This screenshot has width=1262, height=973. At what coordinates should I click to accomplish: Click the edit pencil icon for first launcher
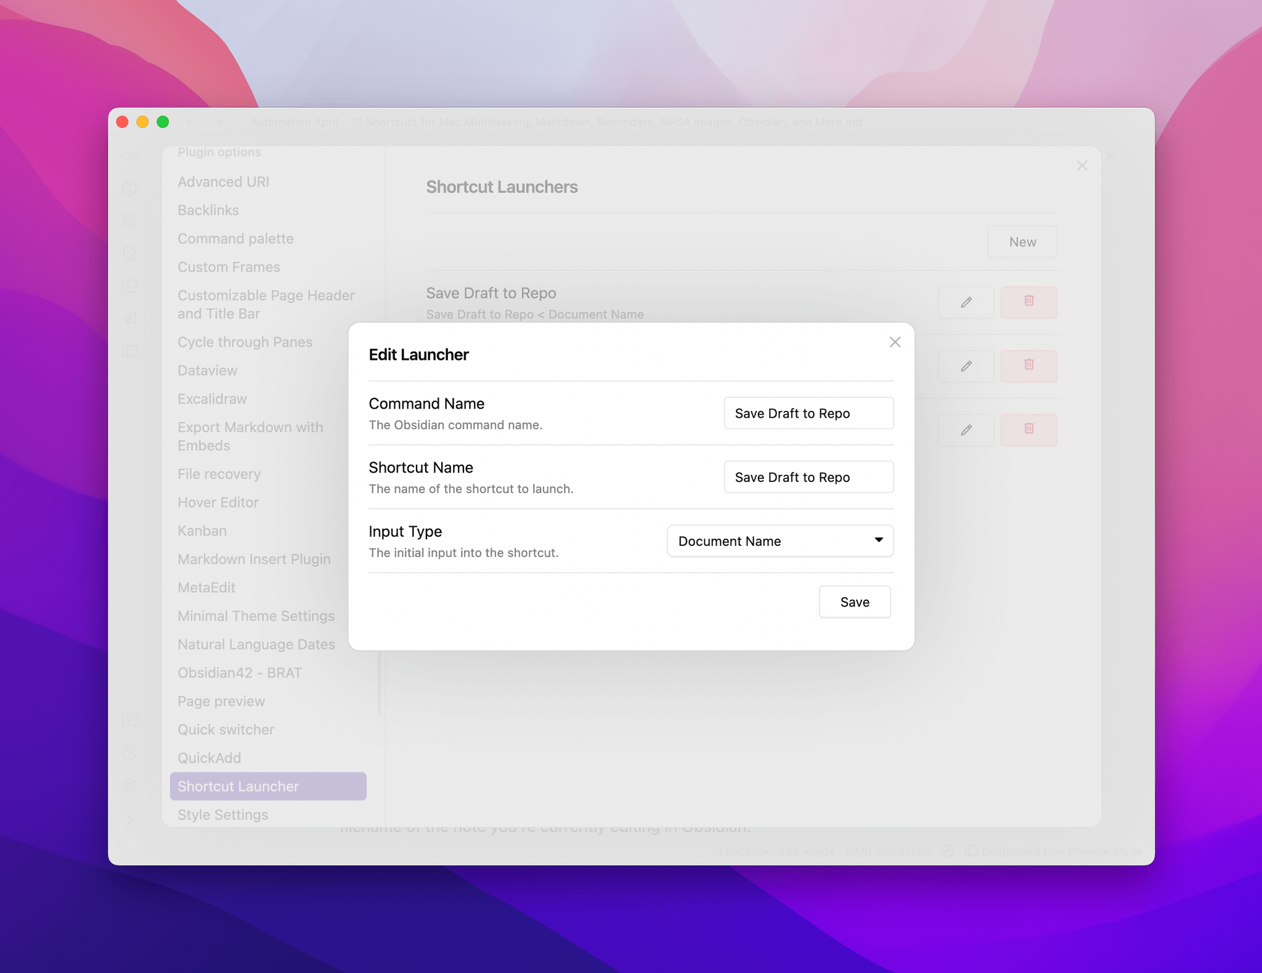tap(964, 301)
